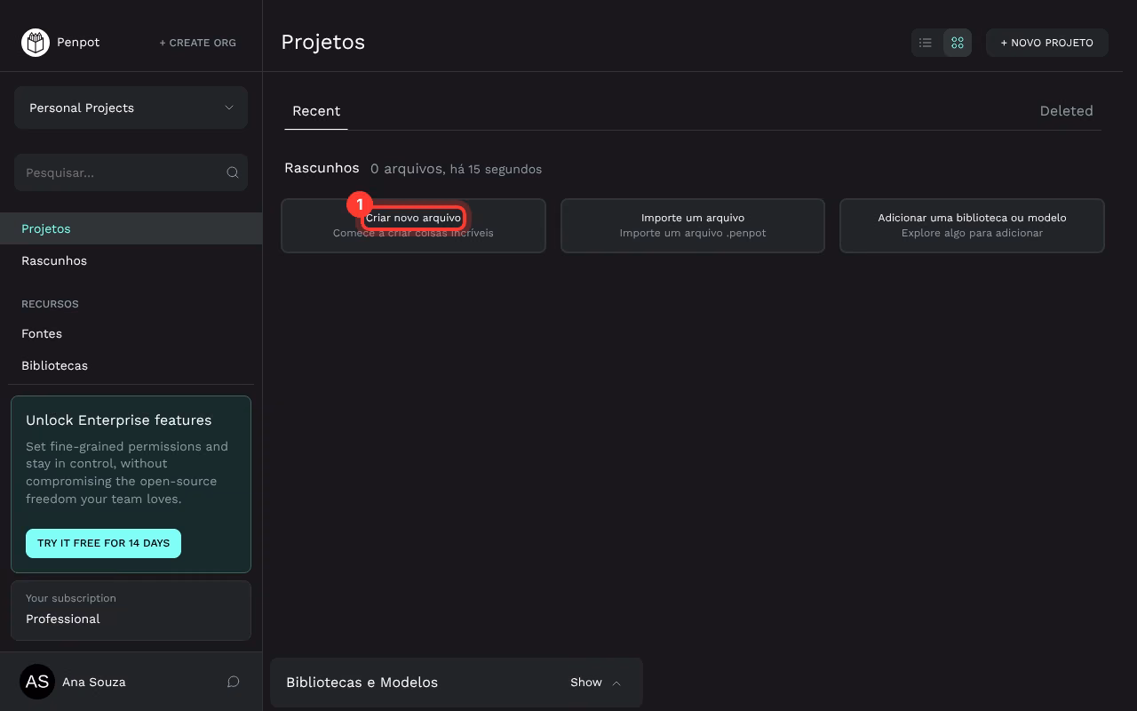The image size is (1137, 711).
Task: Open the Personal Projects team dropdown
Action: pyautogui.click(x=131, y=108)
